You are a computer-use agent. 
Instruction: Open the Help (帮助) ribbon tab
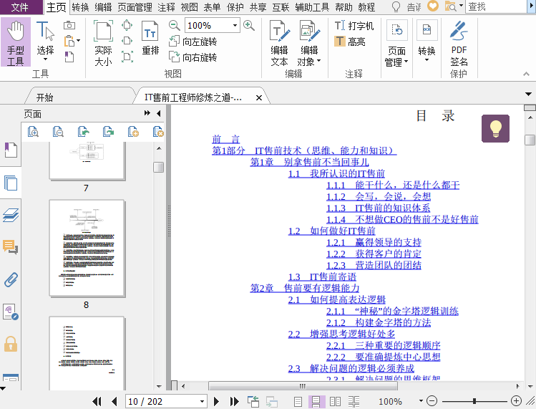pyautogui.click(x=344, y=7)
